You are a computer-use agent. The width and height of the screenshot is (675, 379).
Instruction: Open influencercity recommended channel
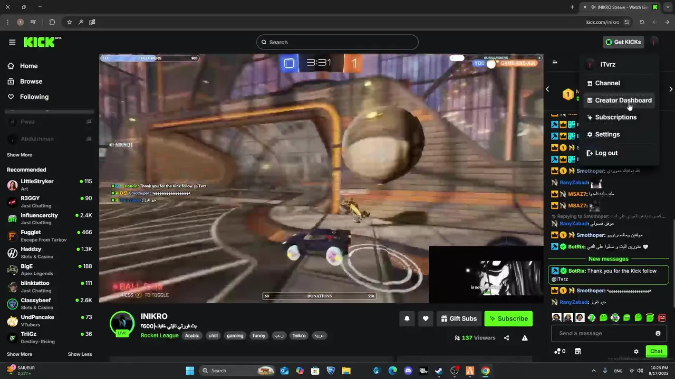pyautogui.click(x=50, y=219)
